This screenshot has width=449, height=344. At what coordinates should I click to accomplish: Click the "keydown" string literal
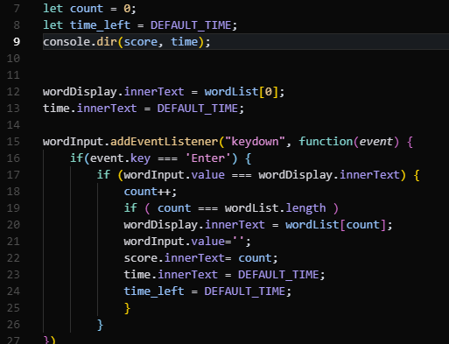(255, 142)
